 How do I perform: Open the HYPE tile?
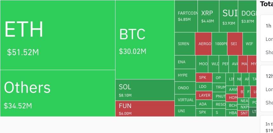point(185,75)
